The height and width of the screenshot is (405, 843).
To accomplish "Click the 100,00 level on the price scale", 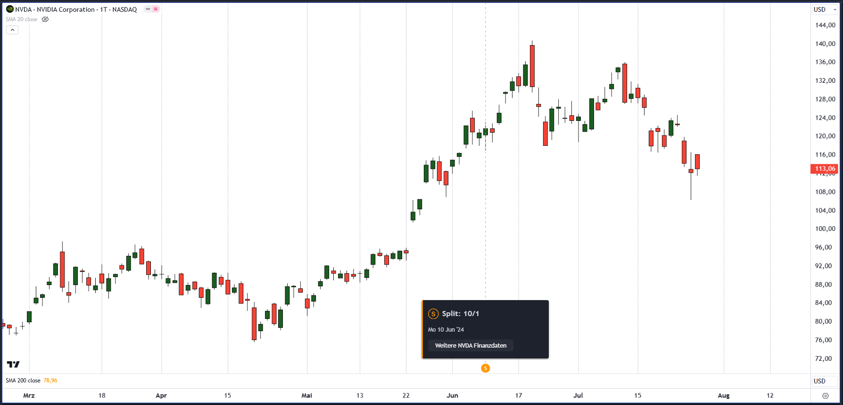I will [x=825, y=229].
